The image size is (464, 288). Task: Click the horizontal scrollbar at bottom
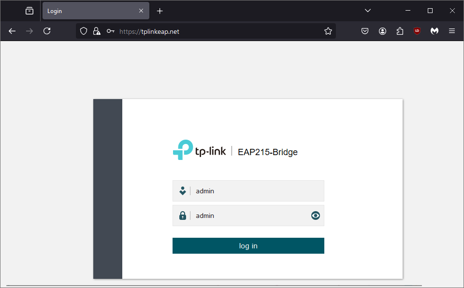[x=214, y=286]
